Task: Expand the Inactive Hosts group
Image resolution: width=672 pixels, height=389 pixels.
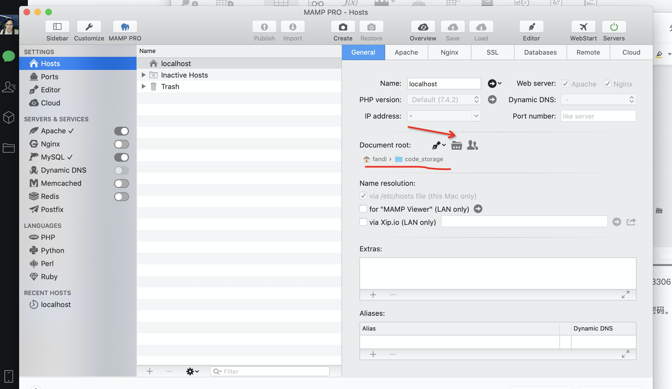Action: pos(143,75)
